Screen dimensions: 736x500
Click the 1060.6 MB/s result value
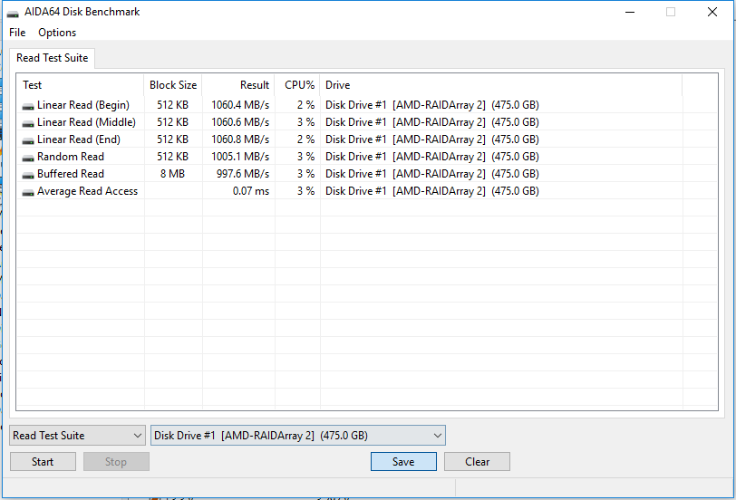click(240, 122)
